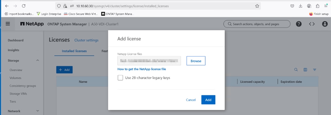331x115 pixels.
Task: Open Cisco Secure Web Virt bookmark
Action: pos(81,14)
